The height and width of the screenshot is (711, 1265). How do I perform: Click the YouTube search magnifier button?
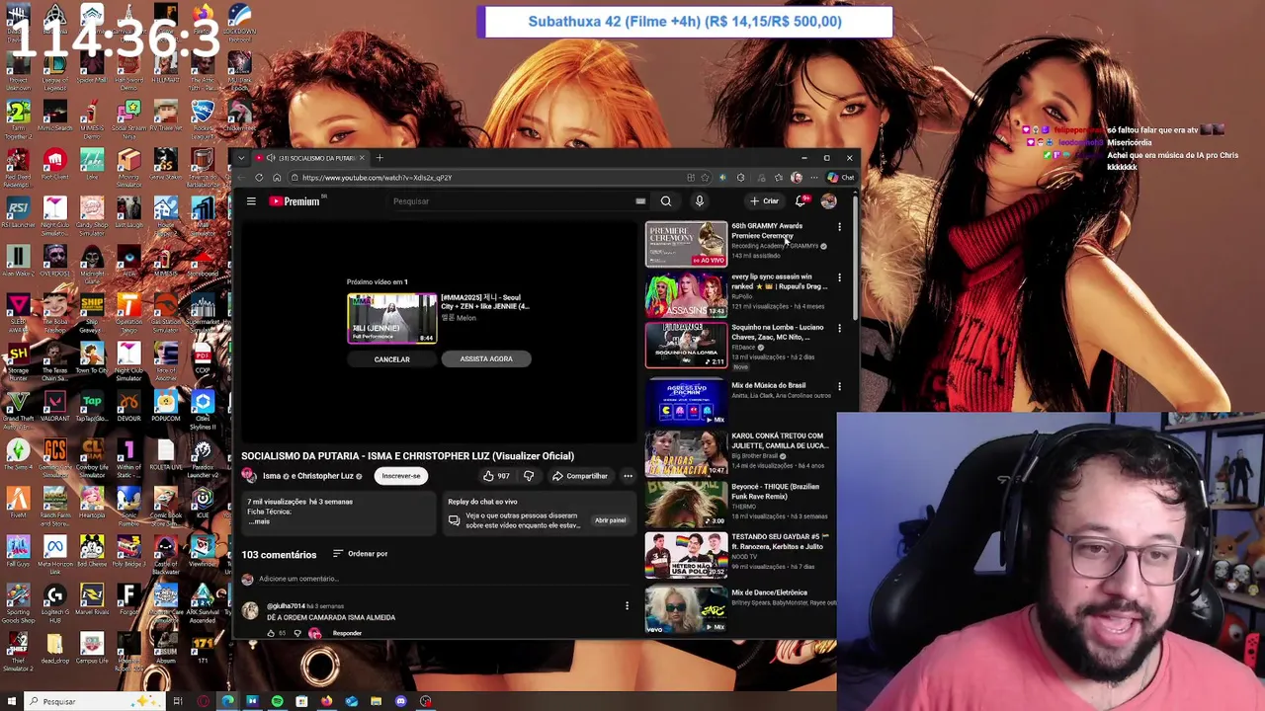click(x=666, y=201)
